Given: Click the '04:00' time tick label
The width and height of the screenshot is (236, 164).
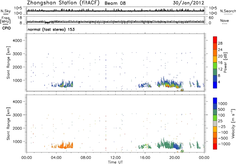Looking at the screenshot, I should click(x=56, y=158).
